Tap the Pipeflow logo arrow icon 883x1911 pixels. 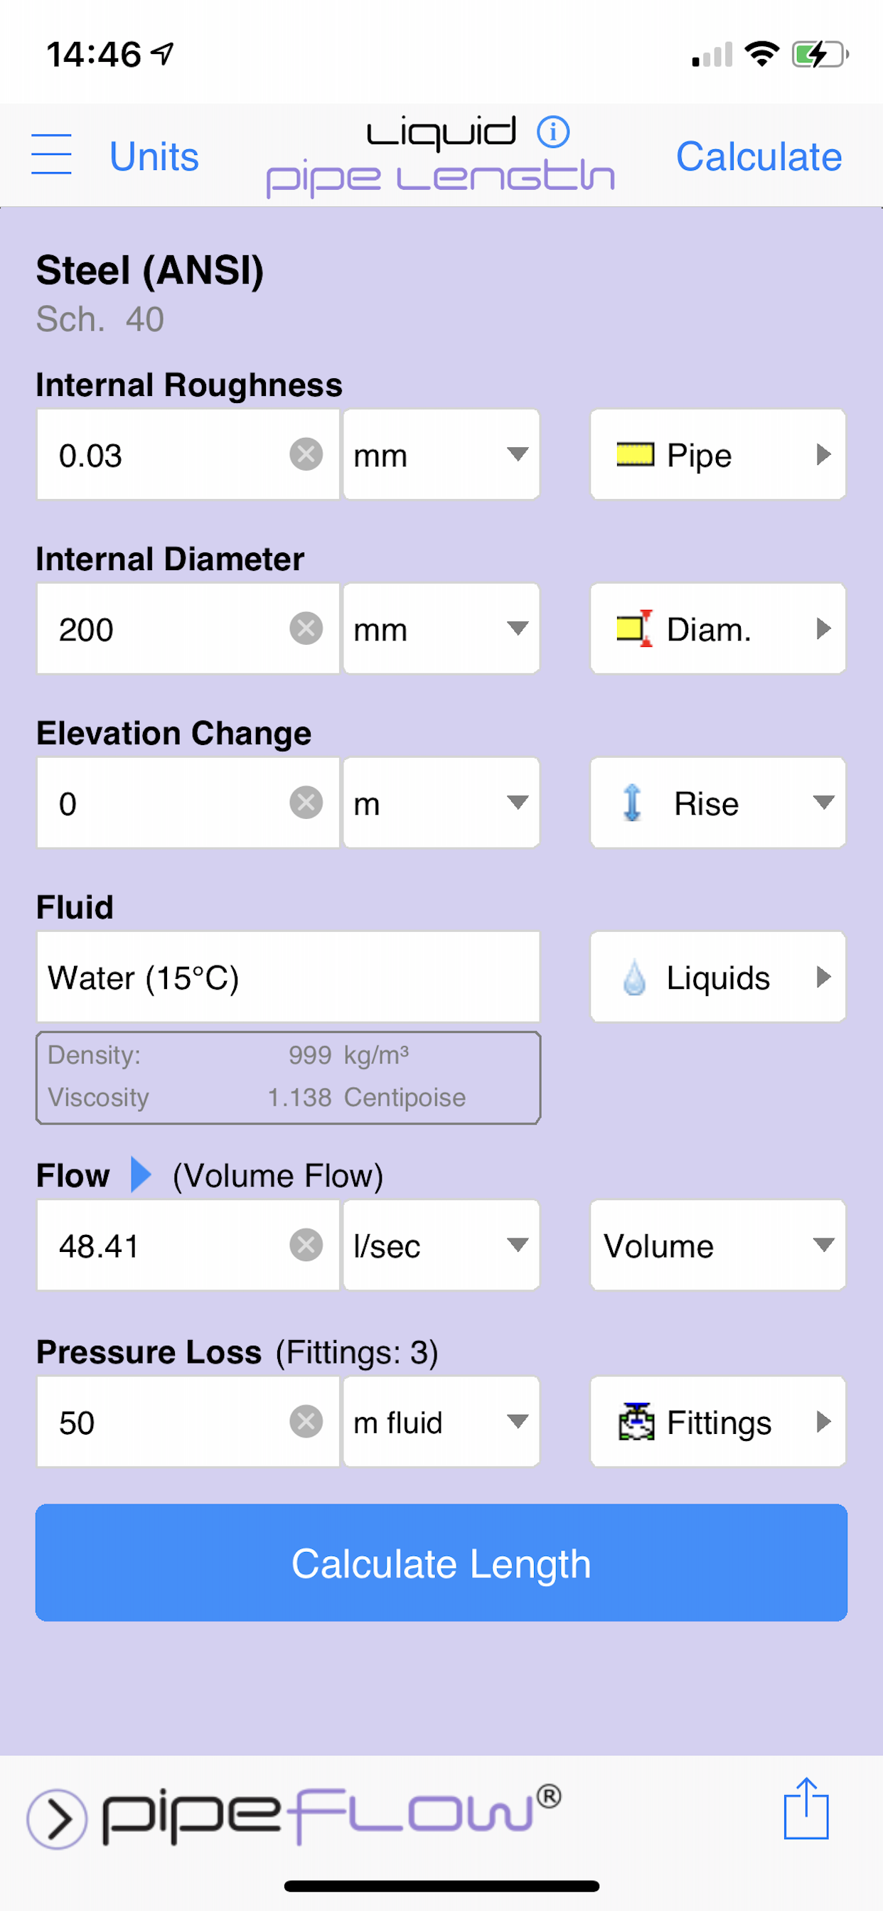57,1819
